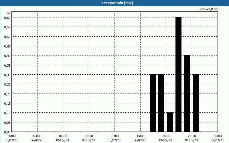This screenshot has height=143, width=229.
Task: Click the 07/02/23 date label
Action: [x=217, y=140]
